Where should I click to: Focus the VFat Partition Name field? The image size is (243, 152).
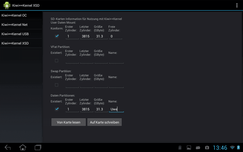pyautogui.click(x=116, y=61)
